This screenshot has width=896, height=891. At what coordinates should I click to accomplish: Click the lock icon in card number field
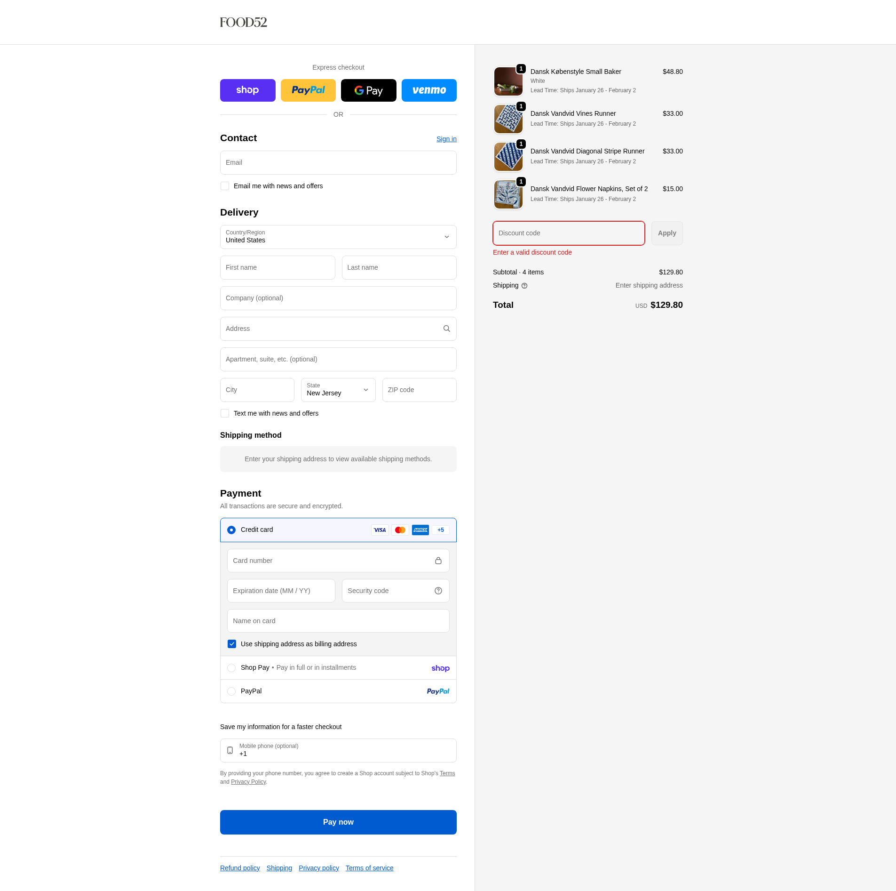click(438, 560)
